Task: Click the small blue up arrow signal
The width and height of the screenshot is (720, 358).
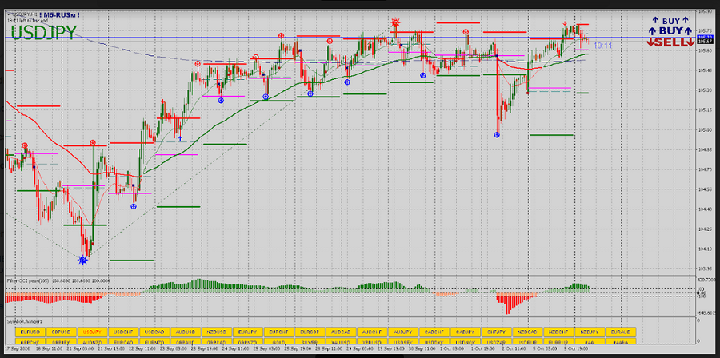Action: point(180,138)
